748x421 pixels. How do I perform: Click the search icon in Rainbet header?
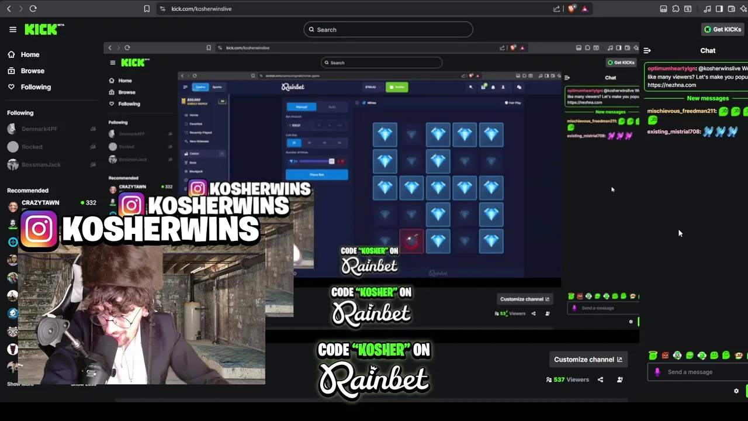click(471, 87)
